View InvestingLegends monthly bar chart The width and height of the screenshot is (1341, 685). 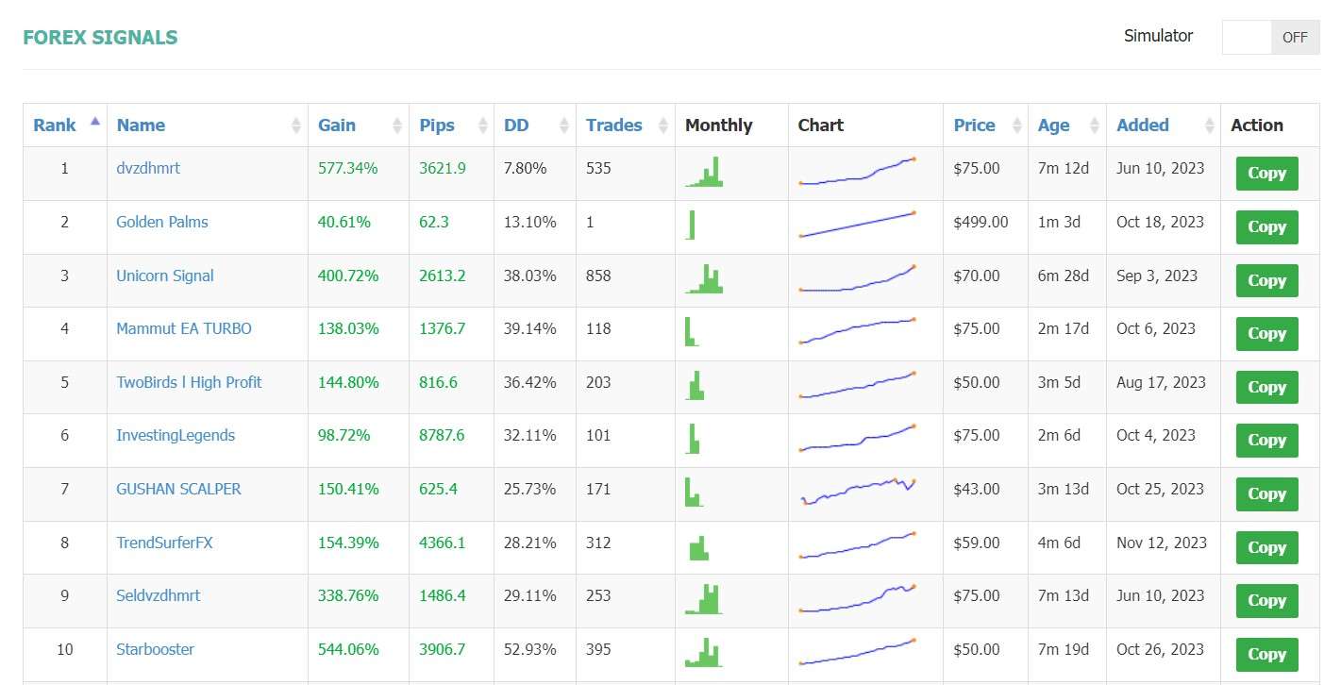(x=694, y=438)
